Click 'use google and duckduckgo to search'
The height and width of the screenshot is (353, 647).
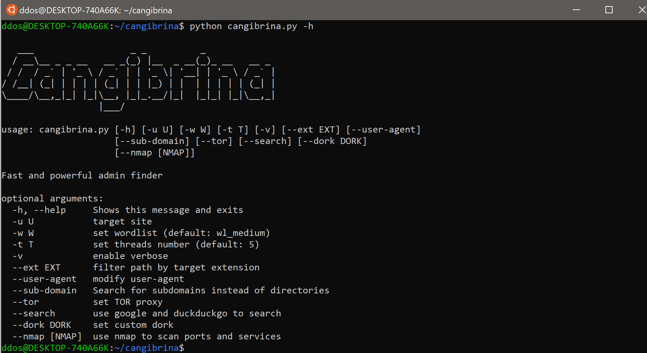pyautogui.click(x=187, y=313)
